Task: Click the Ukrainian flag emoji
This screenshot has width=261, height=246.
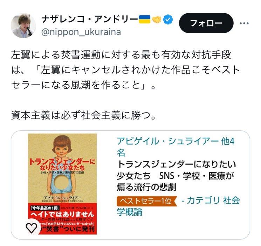Action: coord(144,20)
